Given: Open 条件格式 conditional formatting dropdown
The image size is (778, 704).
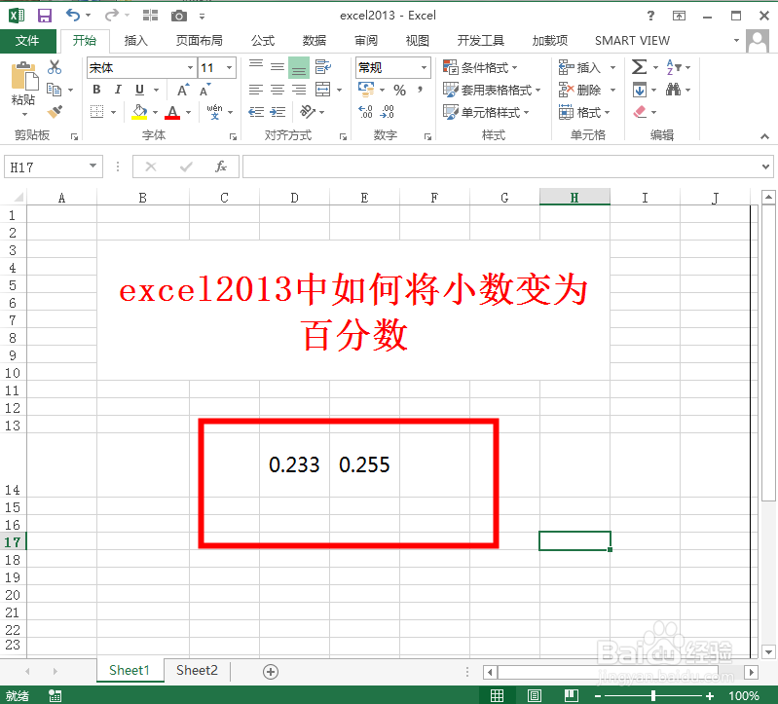Looking at the screenshot, I should click(x=480, y=67).
